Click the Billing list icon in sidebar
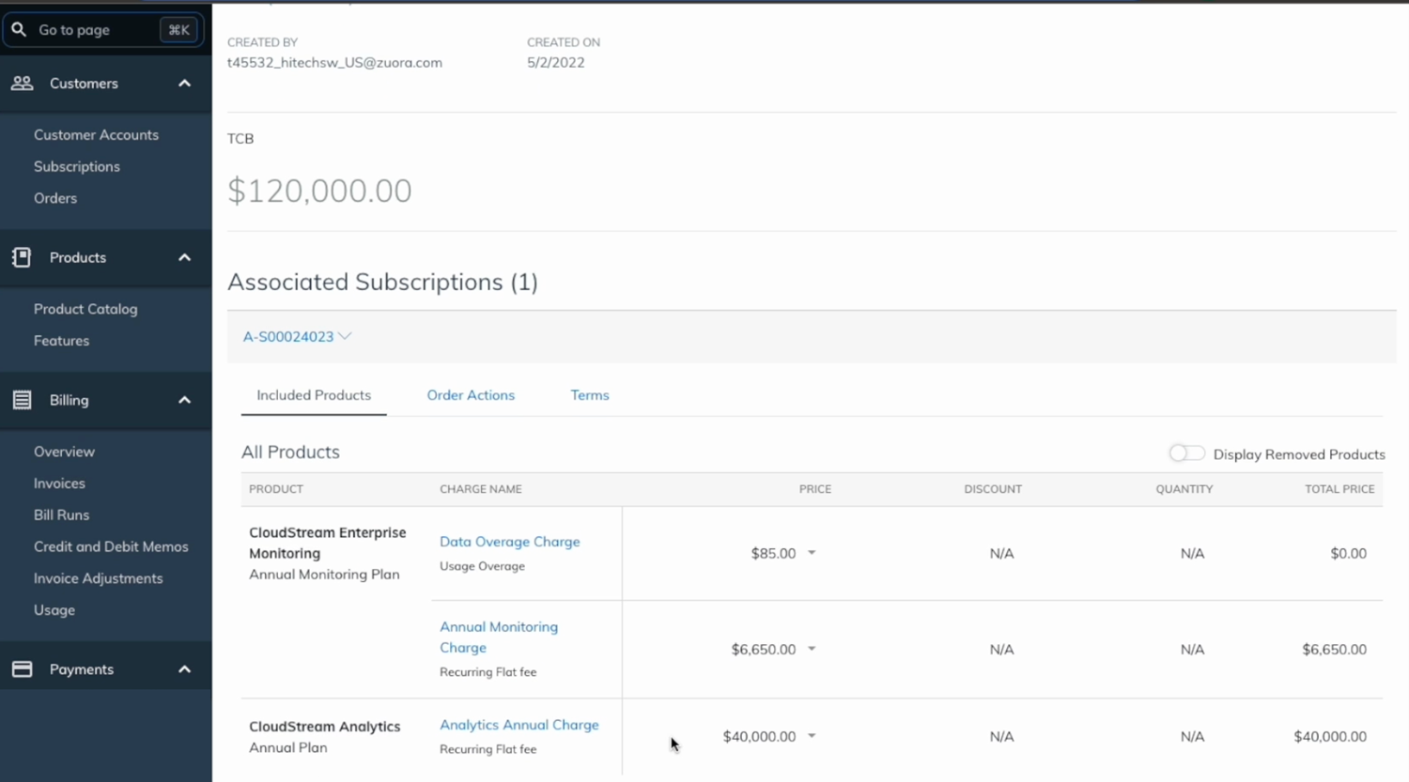 [x=21, y=399]
